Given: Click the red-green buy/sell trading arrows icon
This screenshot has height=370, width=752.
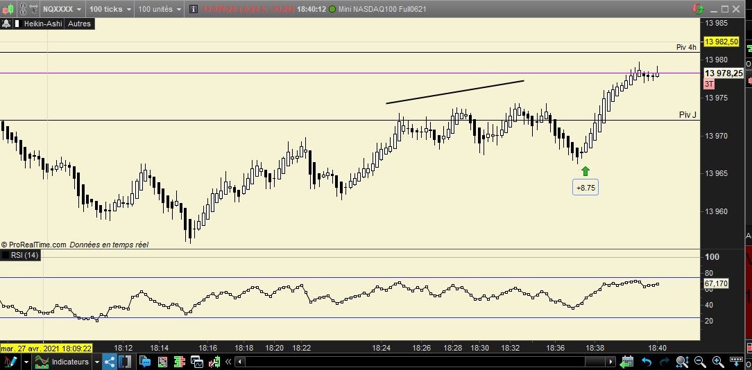Looking at the screenshot, I should tap(698, 8).
